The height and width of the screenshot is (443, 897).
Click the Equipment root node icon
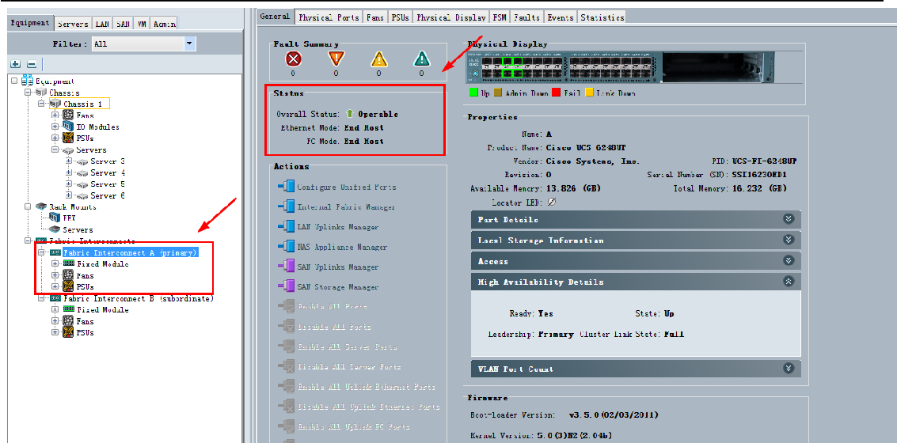(x=28, y=81)
